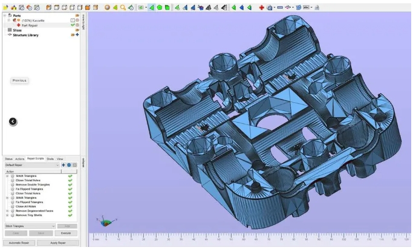This screenshot has height=250, width=413.
Task: Click the green triangle with clock icon
Action: click(131, 7)
